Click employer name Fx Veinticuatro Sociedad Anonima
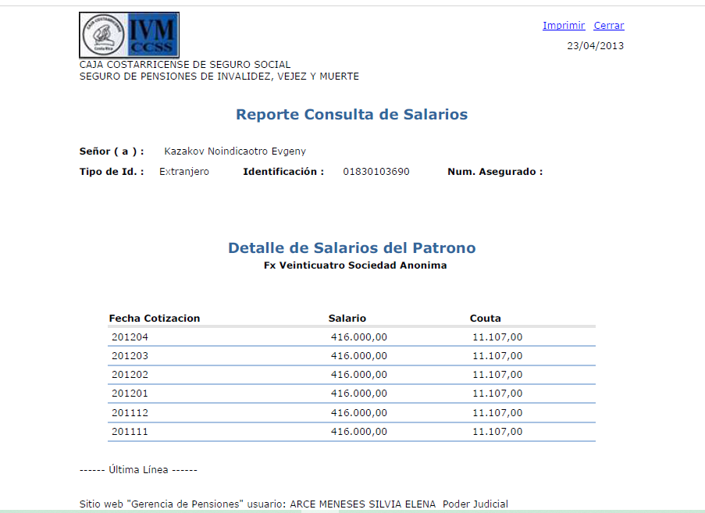705x513 pixels. [x=355, y=265]
